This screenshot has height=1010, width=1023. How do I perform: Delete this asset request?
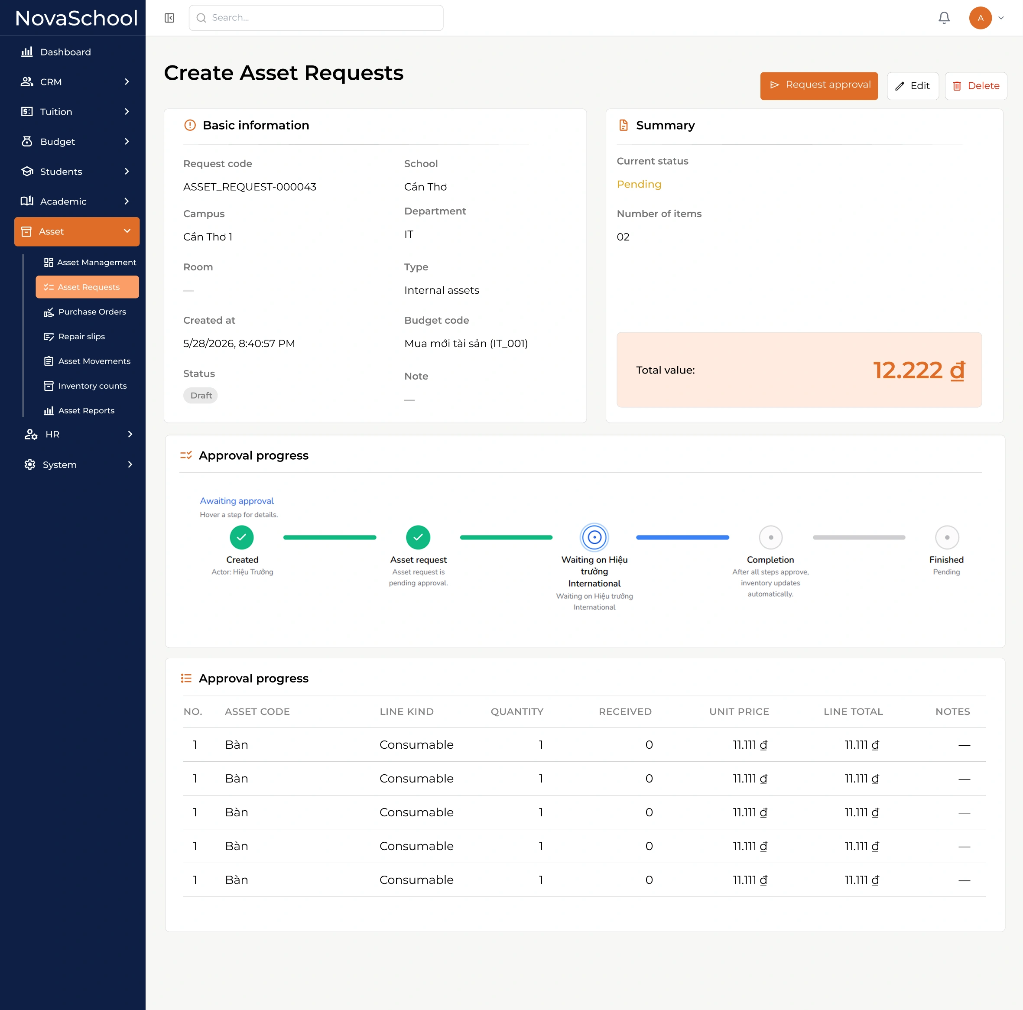pyautogui.click(x=975, y=86)
